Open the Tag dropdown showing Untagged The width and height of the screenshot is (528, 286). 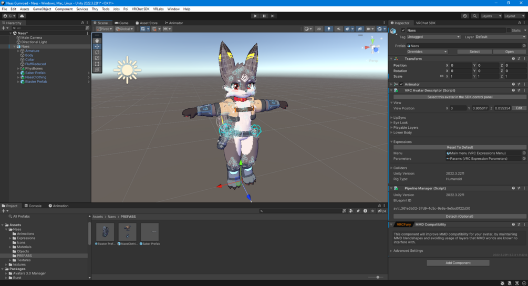(x=433, y=37)
